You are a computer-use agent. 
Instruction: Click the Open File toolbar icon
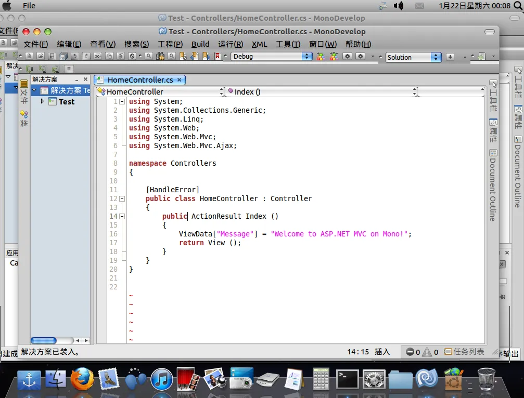point(41,56)
